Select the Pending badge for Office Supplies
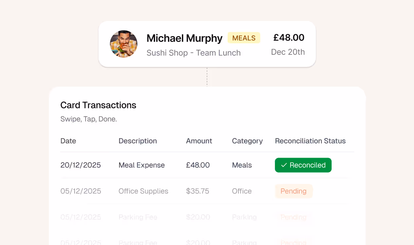This screenshot has height=245, width=414. 294,191
